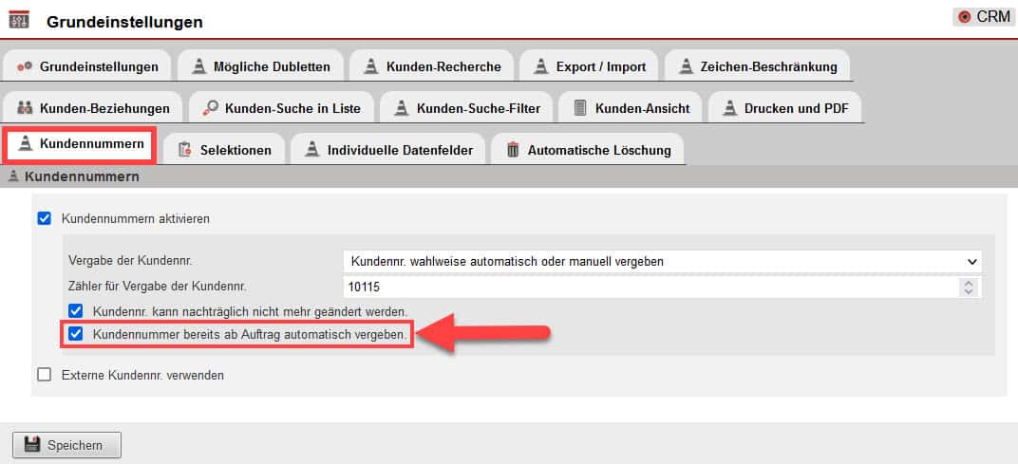Click the document icon on Kunden-Ansicht tab

580,108
